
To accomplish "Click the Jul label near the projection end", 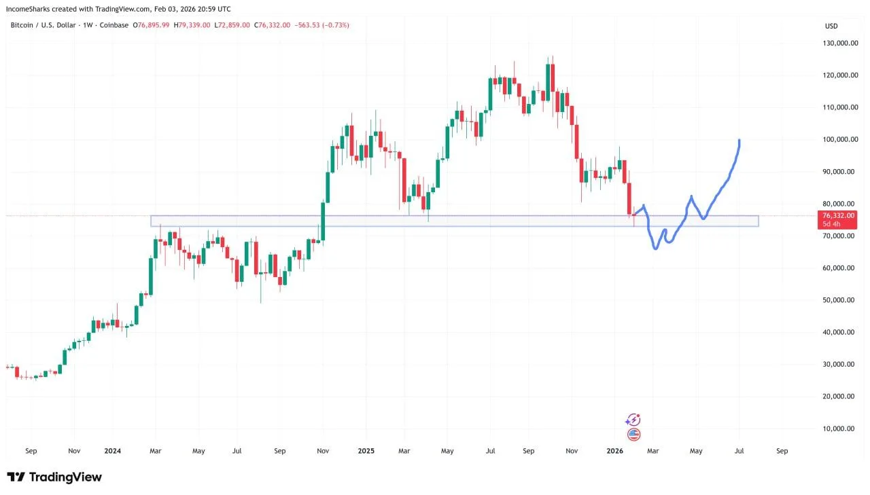I will (739, 451).
